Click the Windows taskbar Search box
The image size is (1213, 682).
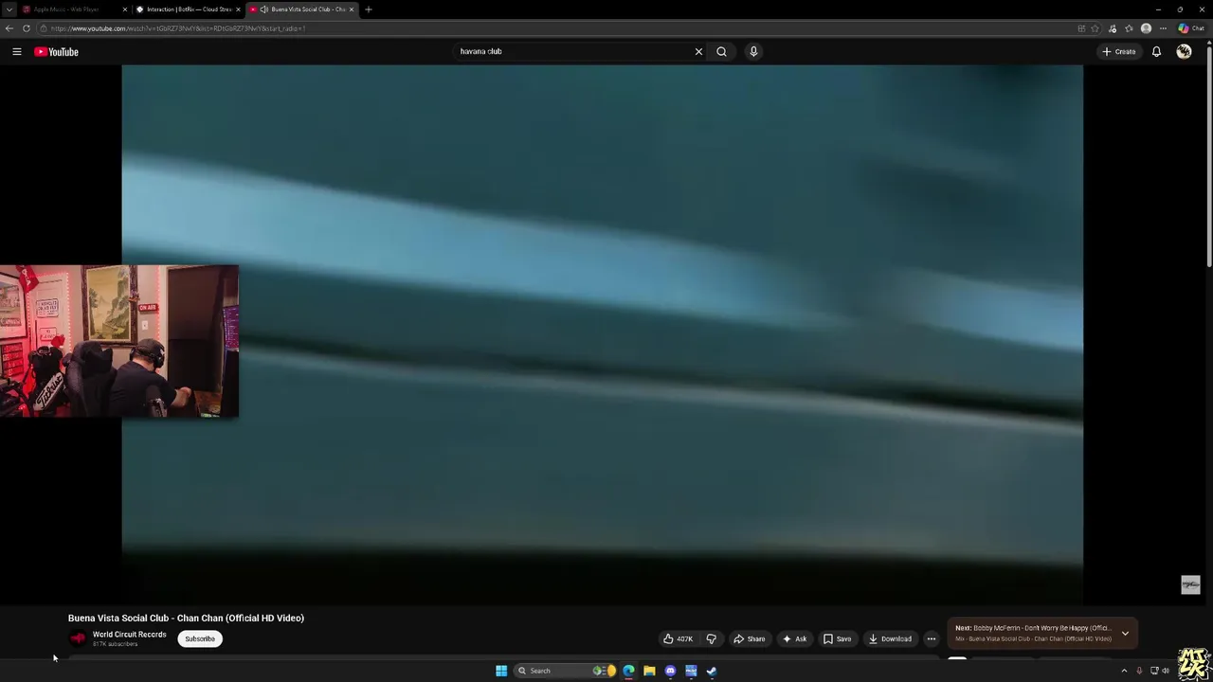click(x=566, y=671)
